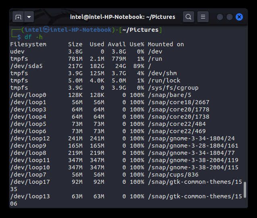
Task: Click the 4.0K used value for /run/lock
Action: [97, 80]
